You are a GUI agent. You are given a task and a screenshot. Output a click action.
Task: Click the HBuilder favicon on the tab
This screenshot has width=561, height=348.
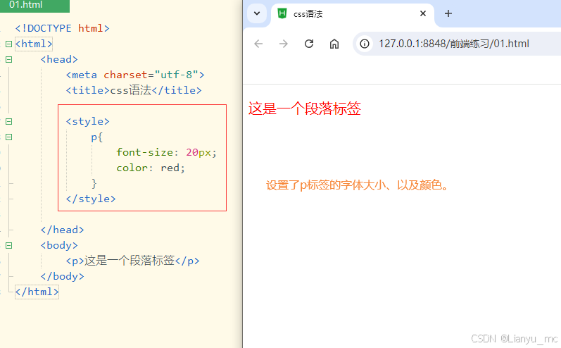coord(282,13)
